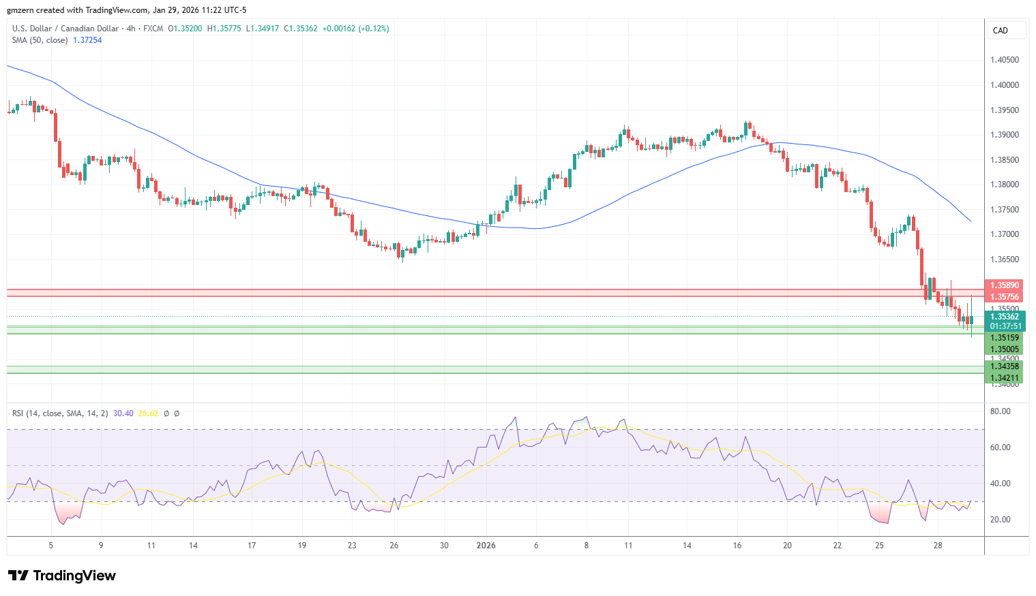Click the 1.38000 price axis label
The image size is (1036, 596).
(x=1005, y=185)
